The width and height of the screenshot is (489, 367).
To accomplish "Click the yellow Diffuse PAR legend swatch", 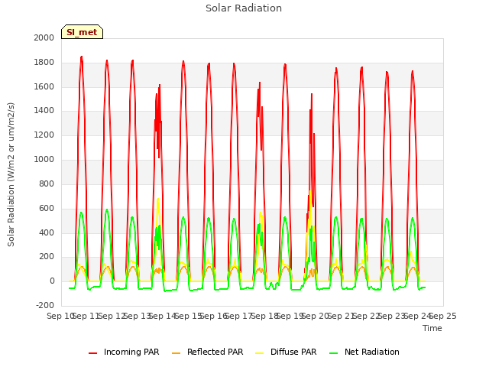I will [260, 353].
